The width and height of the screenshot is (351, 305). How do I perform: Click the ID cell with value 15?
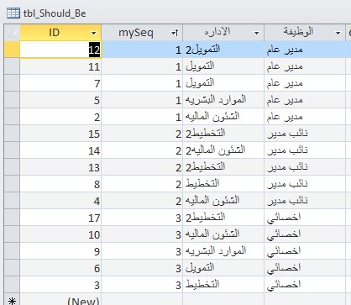pyautogui.click(x=60, y=134)
